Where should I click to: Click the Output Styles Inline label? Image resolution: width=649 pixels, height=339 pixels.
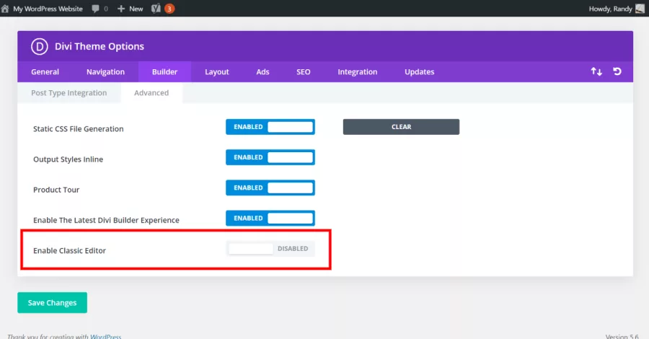[69, 159]
